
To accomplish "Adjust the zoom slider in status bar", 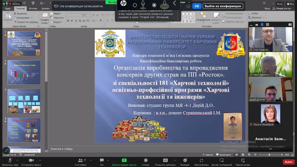I will point(269,155).
